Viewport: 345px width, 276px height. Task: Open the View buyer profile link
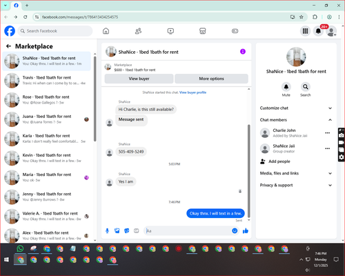pos(193,92)
